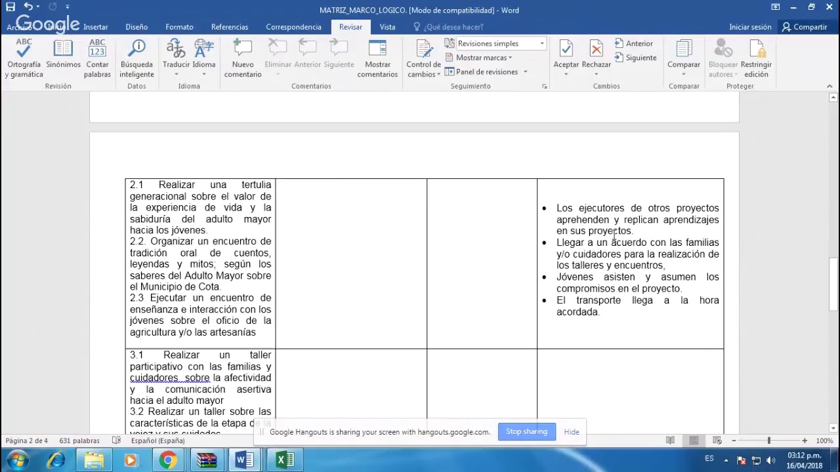
Task: Click the 100% zoom level
Action: pos(824,441)
